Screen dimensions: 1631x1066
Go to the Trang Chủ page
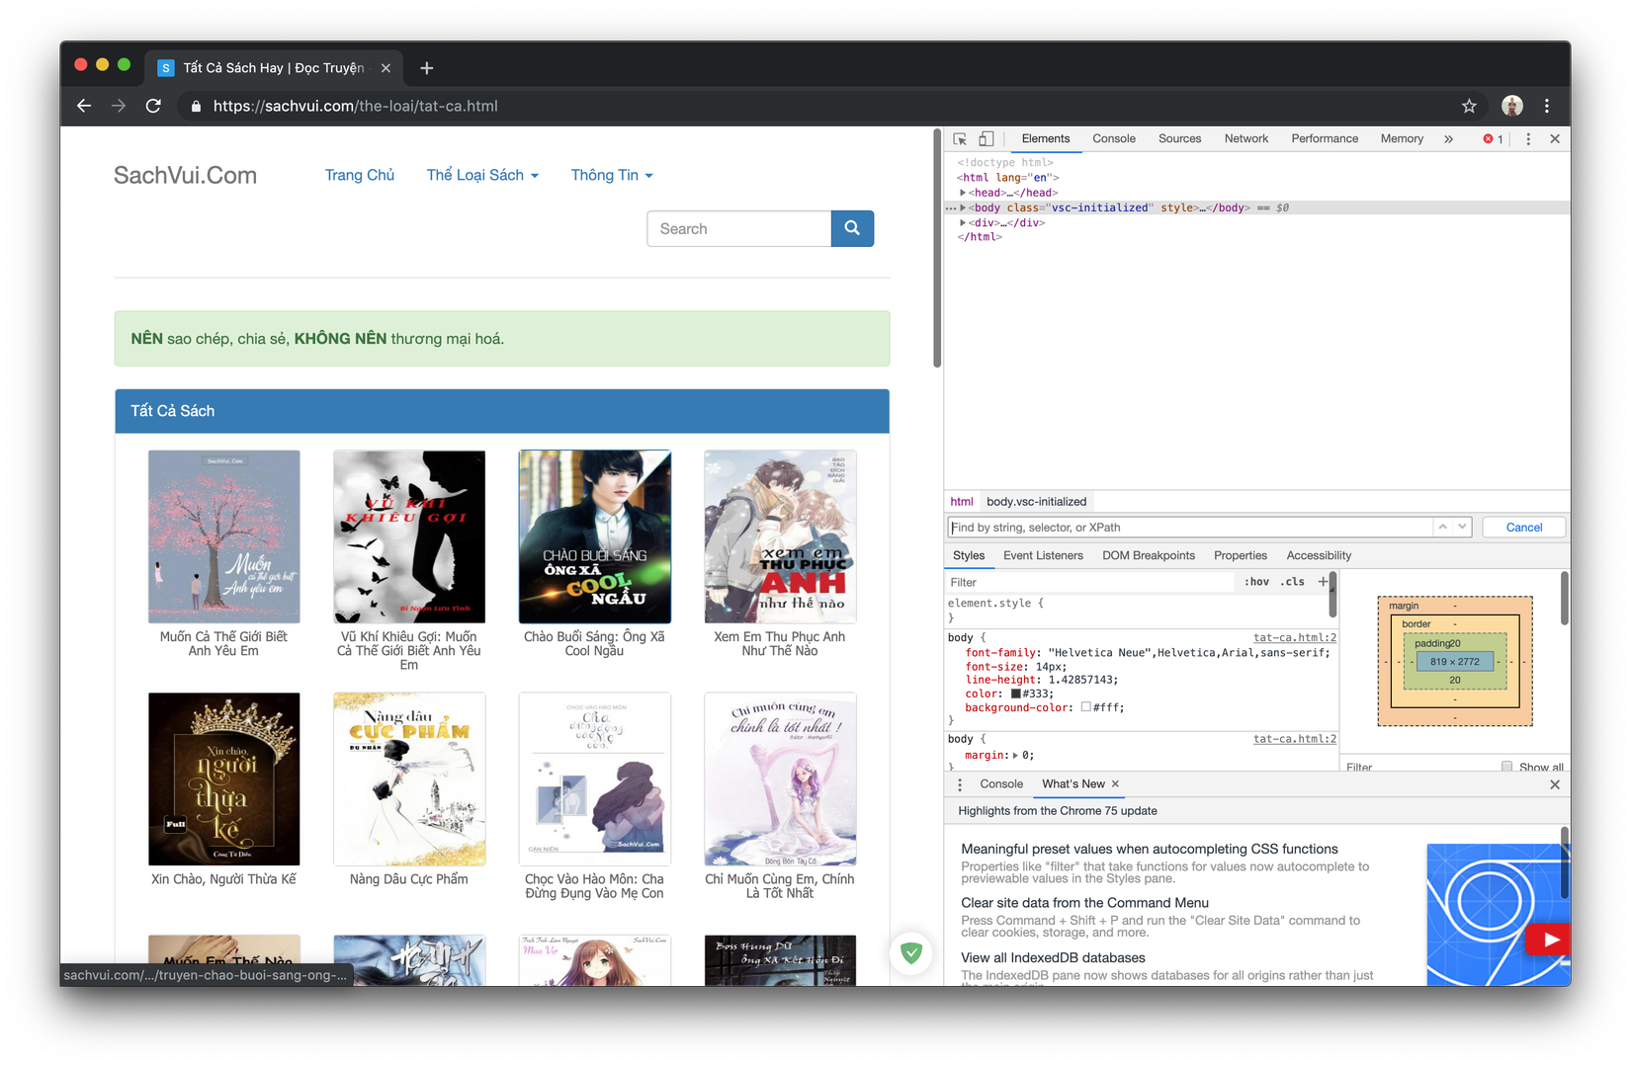click(x=360, y=175)
